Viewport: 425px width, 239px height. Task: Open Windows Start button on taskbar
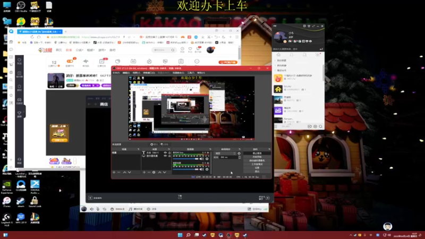pyautogui.click(x=180, y=235)
